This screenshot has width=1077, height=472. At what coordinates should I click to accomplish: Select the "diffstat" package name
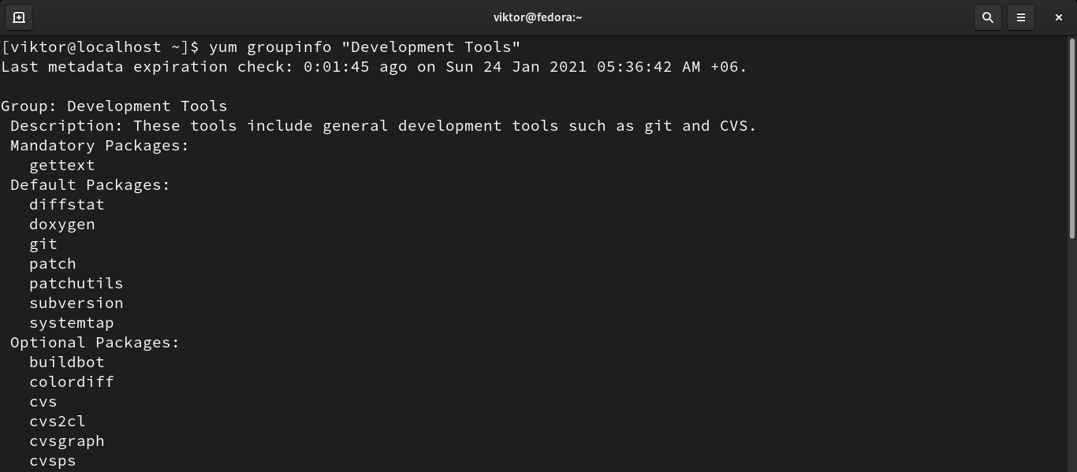tap(67, 205)
